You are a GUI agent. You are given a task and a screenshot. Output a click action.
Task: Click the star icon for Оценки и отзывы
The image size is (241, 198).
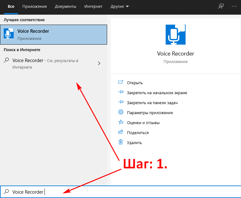click(121, 122)
